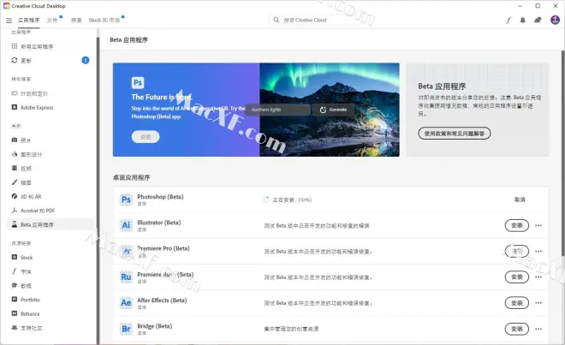Image resolution: width=565 pixels, height=345 pixels.
Task: Click the Bridge (Beta) app icon
Action: pos(126,329)
